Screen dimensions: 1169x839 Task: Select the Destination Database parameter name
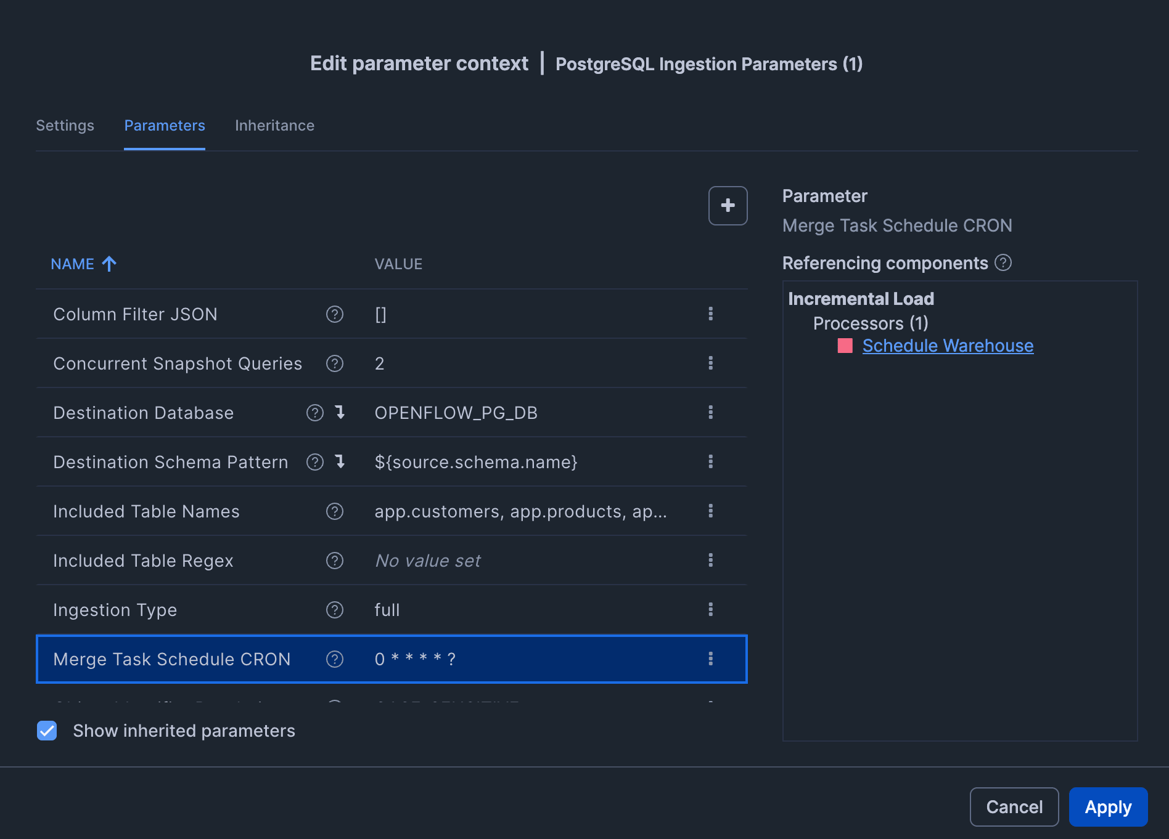[144, 413]
